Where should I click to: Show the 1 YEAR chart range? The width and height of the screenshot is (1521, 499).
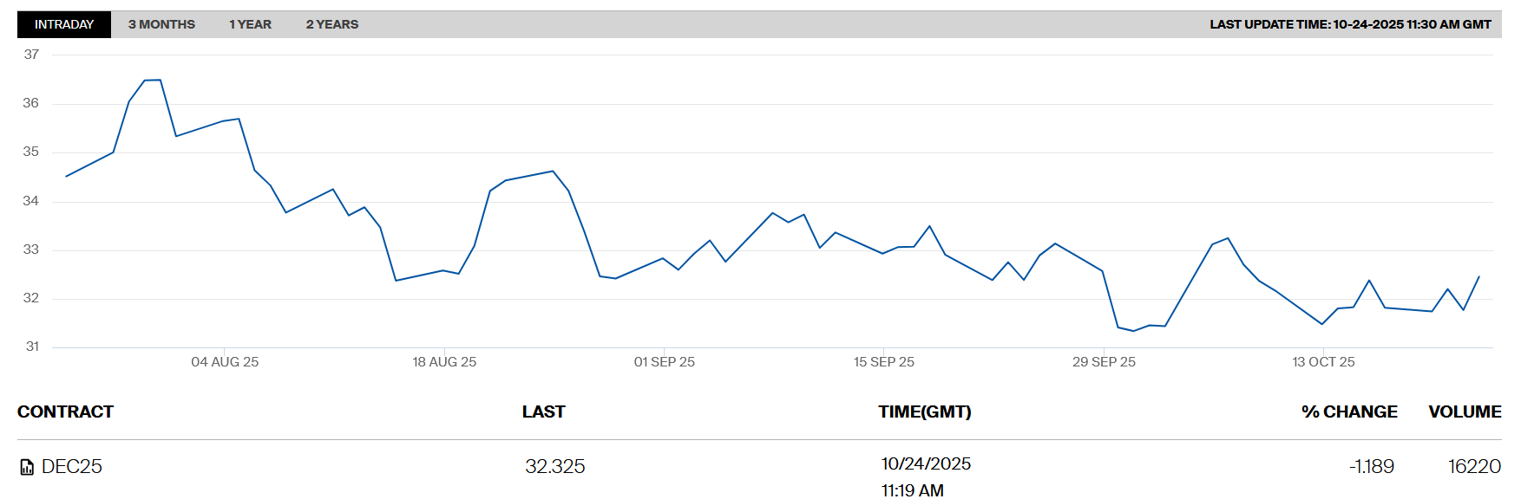click(x=250, y=24)
